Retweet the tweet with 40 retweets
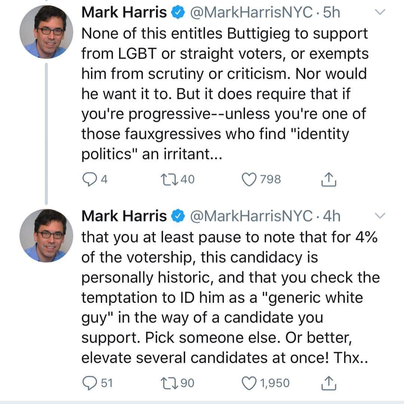404x404 pixels. coord(169,179)
